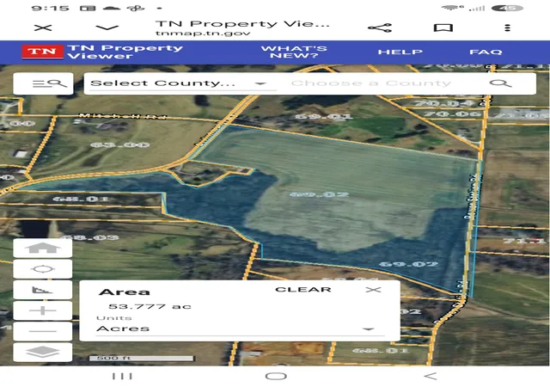Open the WHAT'S NEW? menu item
550x387 pixels.
point(294,52)
